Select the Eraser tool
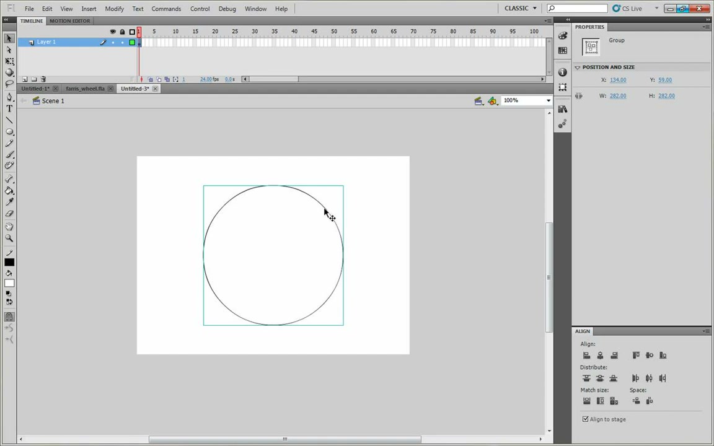714x446 pixels. 9,214
